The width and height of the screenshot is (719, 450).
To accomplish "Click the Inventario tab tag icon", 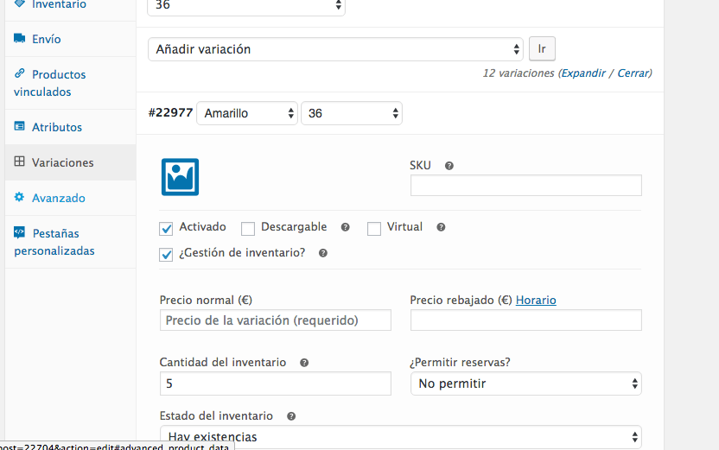I will point(19,3).
